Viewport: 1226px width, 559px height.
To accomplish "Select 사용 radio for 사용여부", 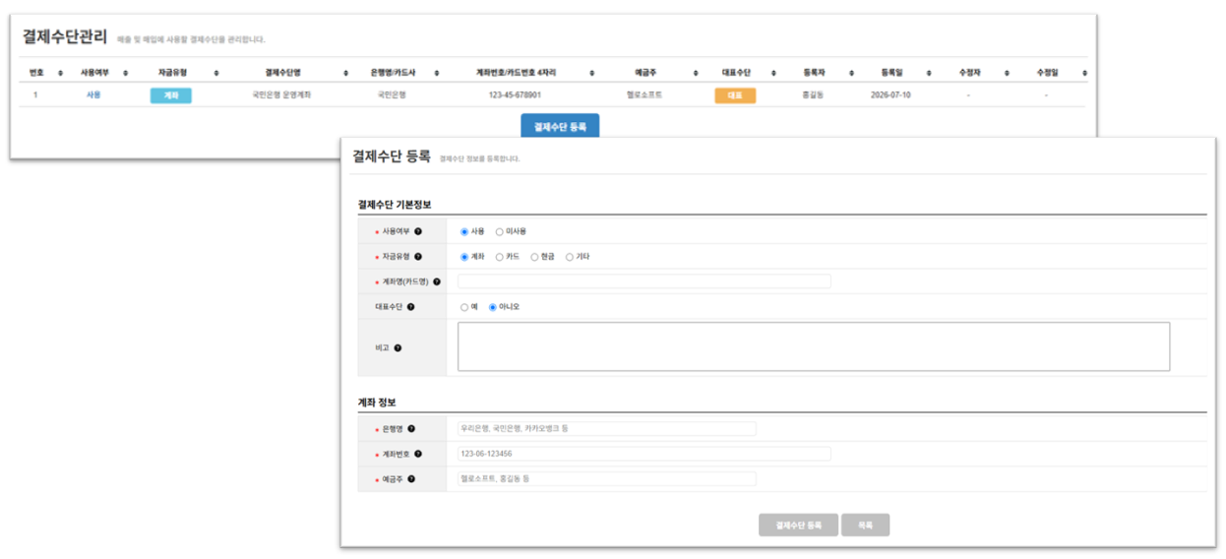I will pos(464,231).
